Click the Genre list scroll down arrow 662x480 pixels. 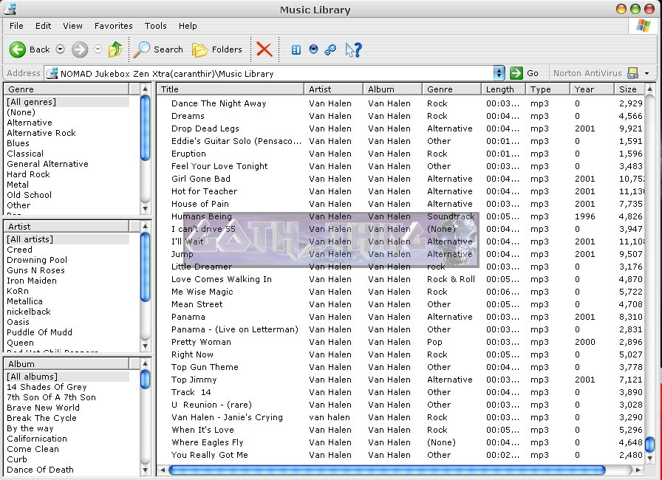pos(146,208)
